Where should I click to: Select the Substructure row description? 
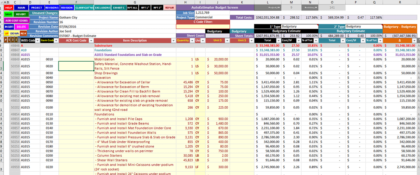click(135, 46)
